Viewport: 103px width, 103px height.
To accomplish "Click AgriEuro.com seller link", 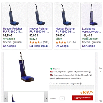I will click(90, 39).
